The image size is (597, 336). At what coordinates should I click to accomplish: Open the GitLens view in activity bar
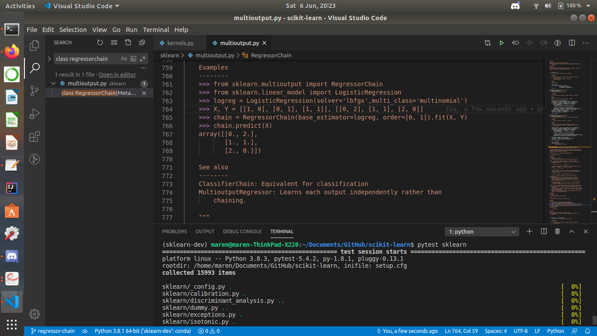pyautogui.click(x=35, y=159)
